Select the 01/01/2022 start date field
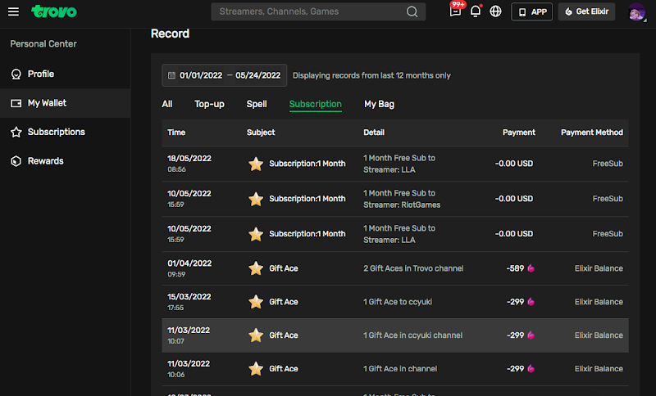Viewport: 656px width, 396px height. coord(201,75)
